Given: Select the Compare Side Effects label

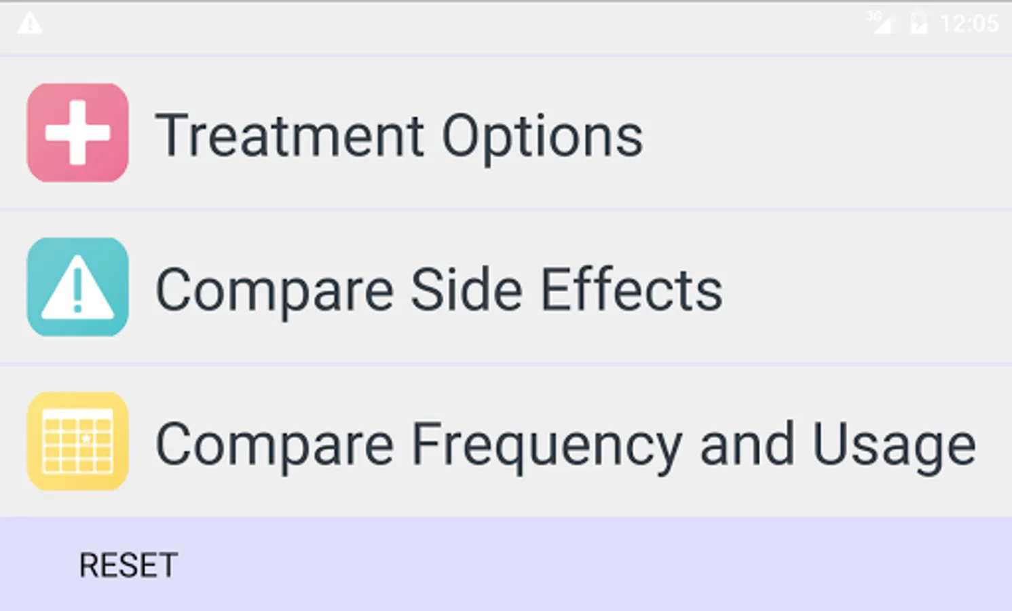Looking at the screenshot, I should pos(439,290).
